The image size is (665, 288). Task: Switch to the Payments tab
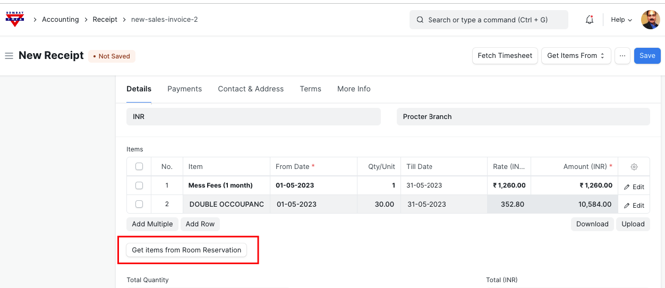coord(184,89)
